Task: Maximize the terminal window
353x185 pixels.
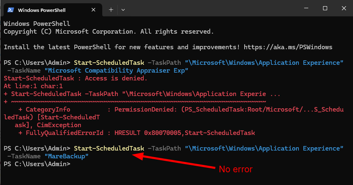Action: tap(325, 8)
